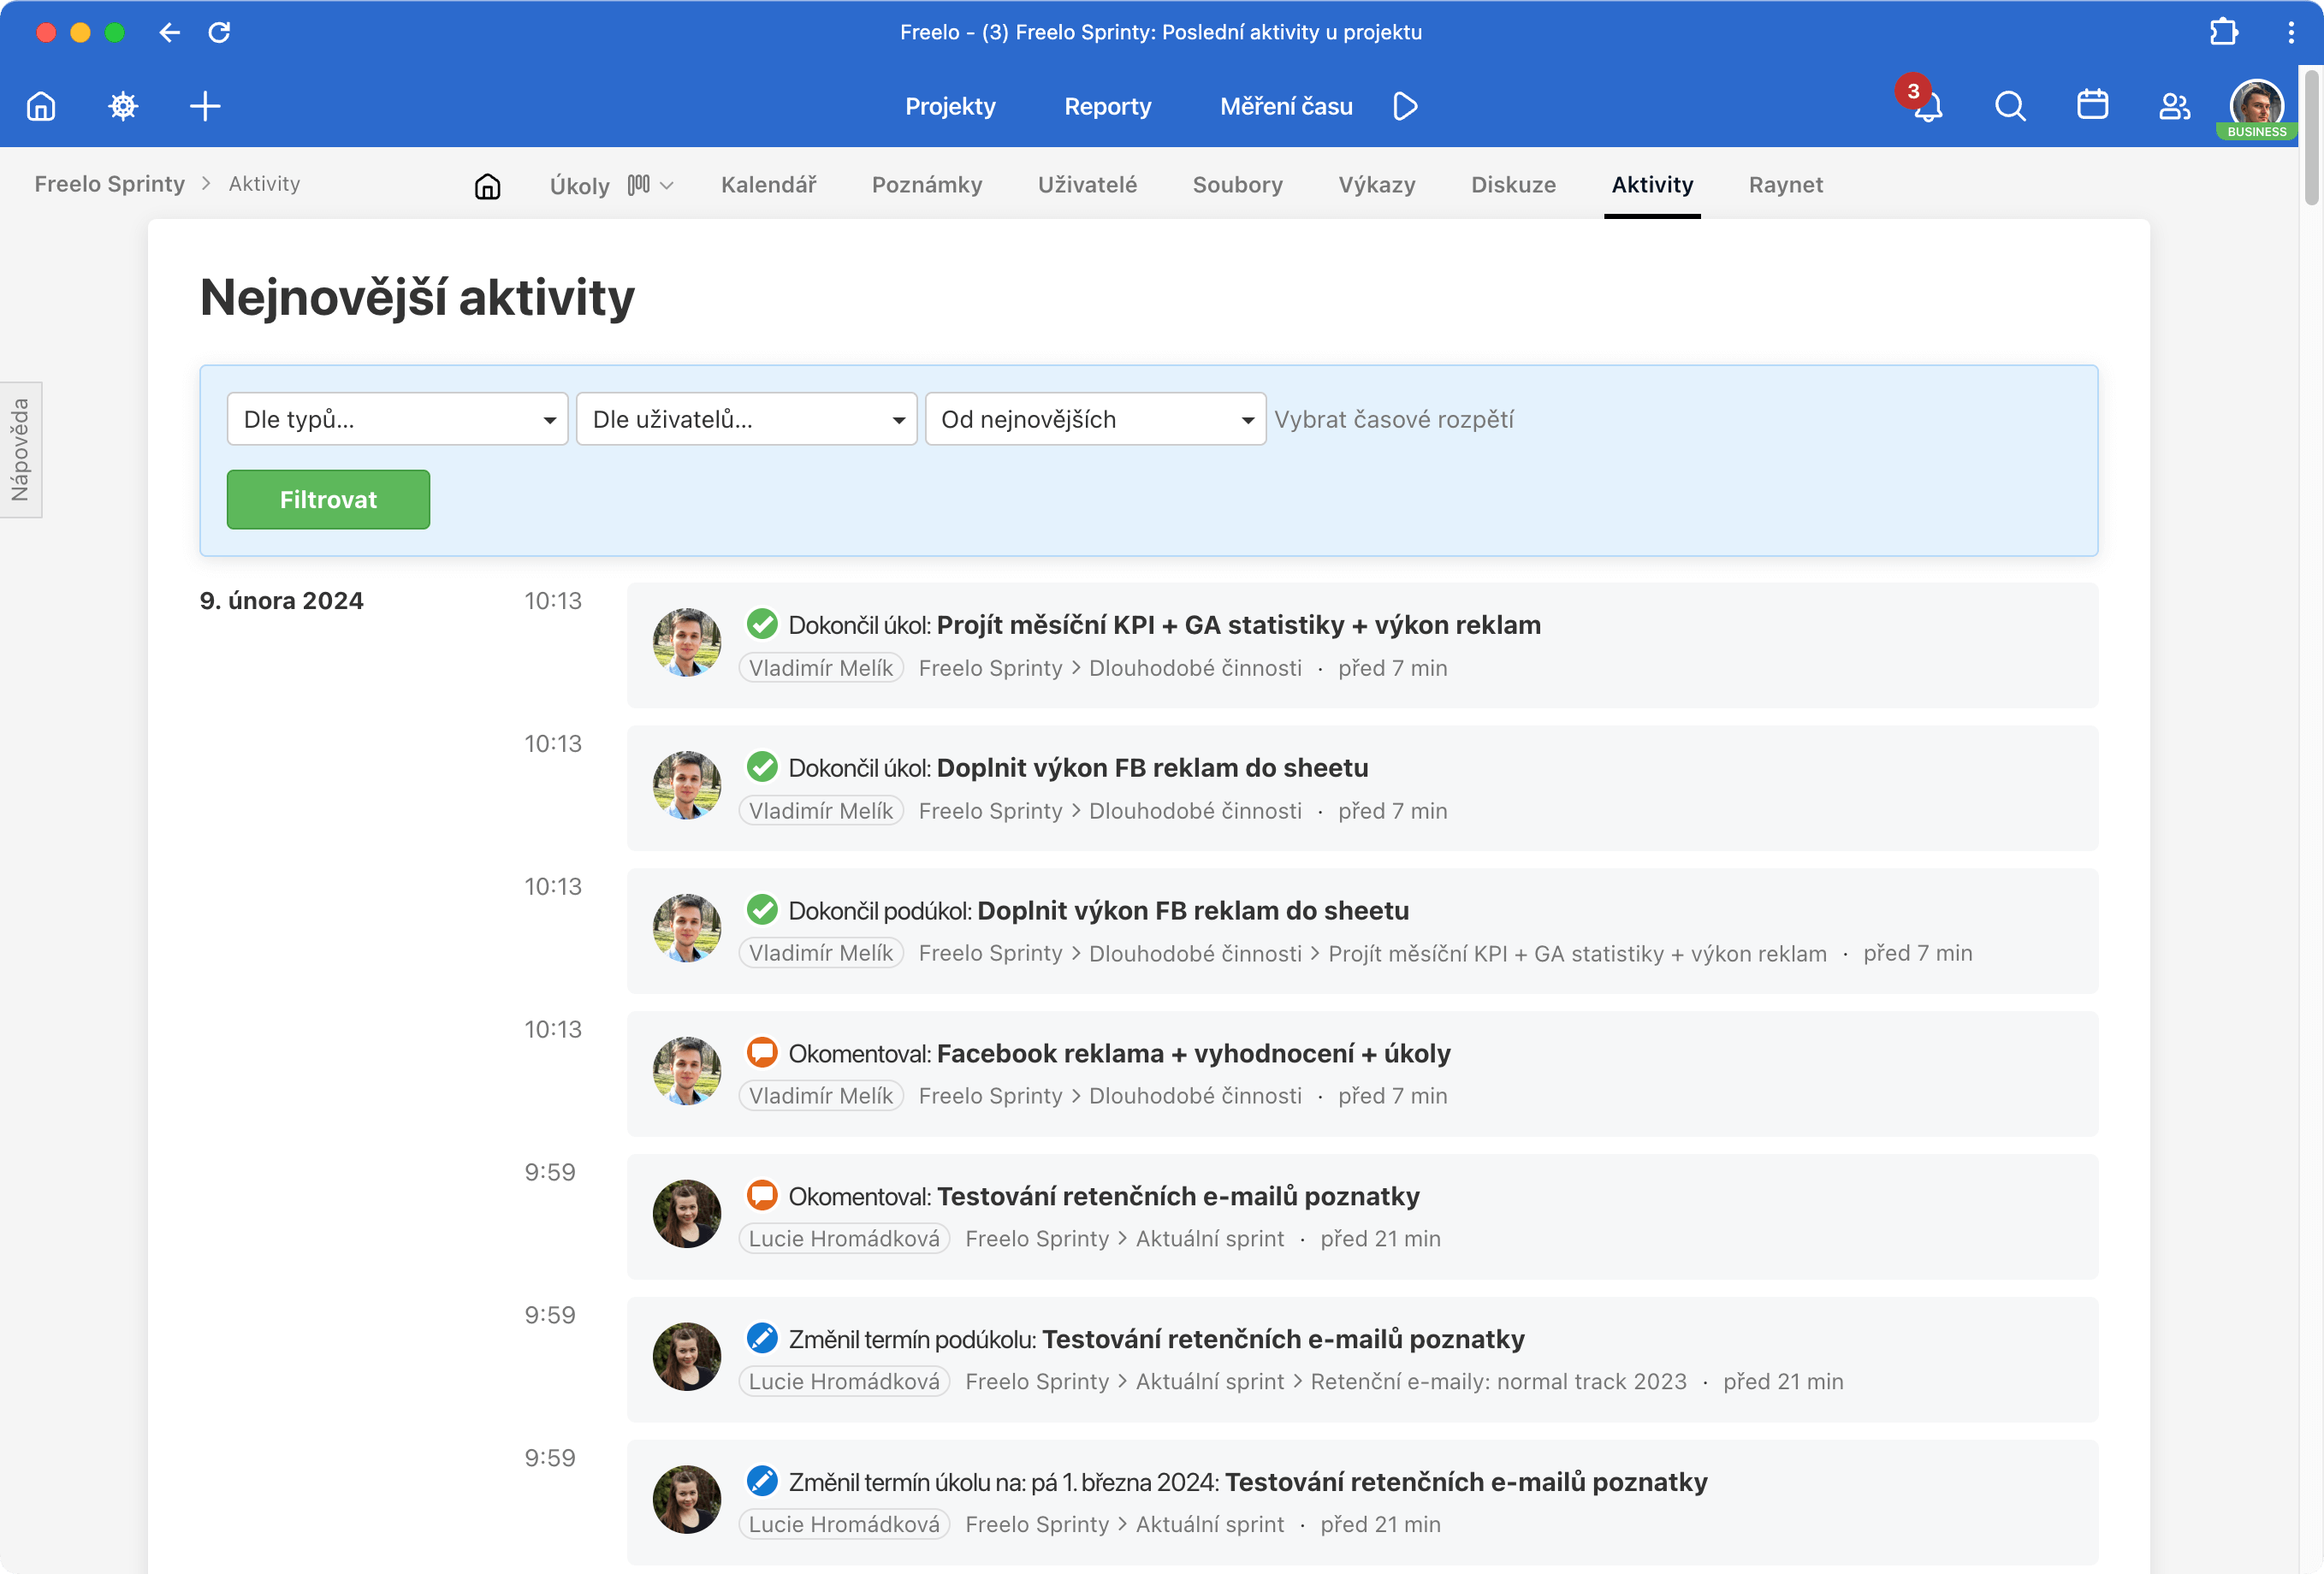Start the time tracking play button
Image resolution: width=2324 pixels, height=1574 pixels.
1405,106
